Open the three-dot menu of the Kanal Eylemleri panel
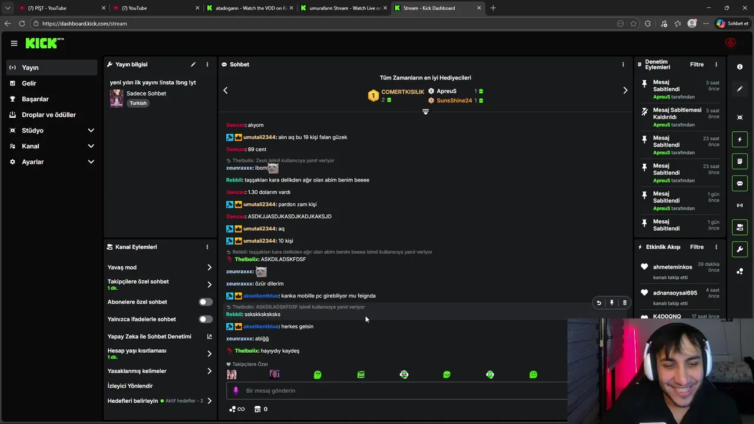Viewport: 754px width, 424px height. (x=207, y=247)
